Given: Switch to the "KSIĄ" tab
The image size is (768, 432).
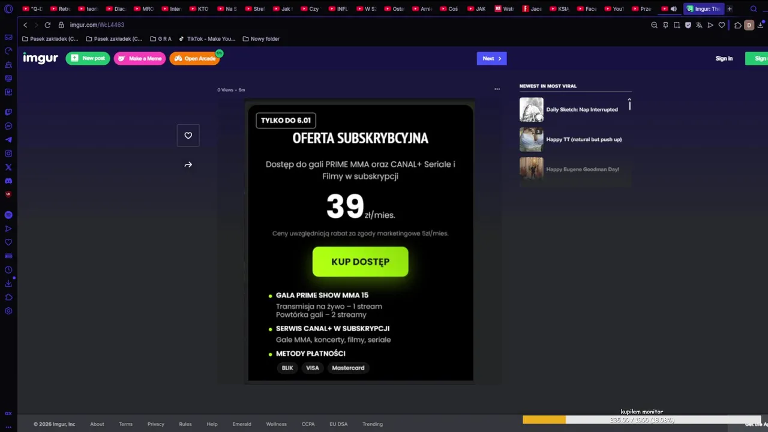Looking at the screenshot, I should [559, 9].
